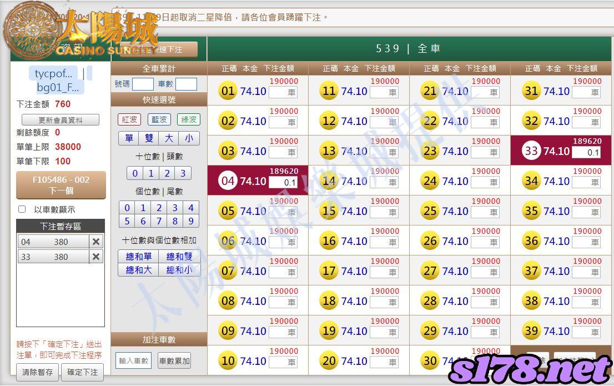Select yellow ball number 31
The width and height of the screenshot is (614, 386).
531,91
